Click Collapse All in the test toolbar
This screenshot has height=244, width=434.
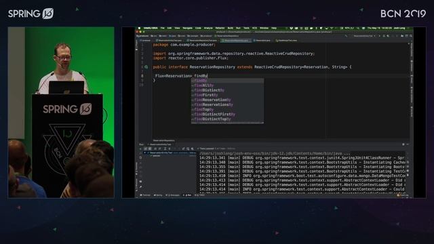click(x=170, y=149)
